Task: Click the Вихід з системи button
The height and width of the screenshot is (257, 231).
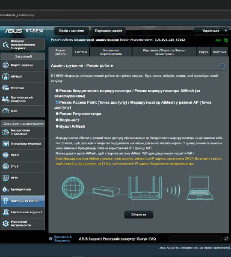Action: 71,31
